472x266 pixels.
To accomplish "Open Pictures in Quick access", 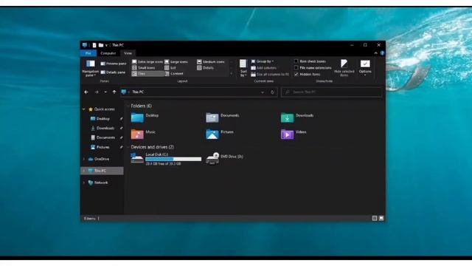I will point(100,147).
